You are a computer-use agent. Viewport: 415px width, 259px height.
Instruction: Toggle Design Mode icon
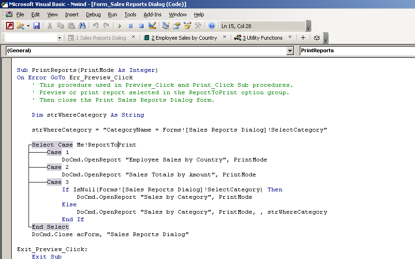pyautogui.click(x=152, y=26)
